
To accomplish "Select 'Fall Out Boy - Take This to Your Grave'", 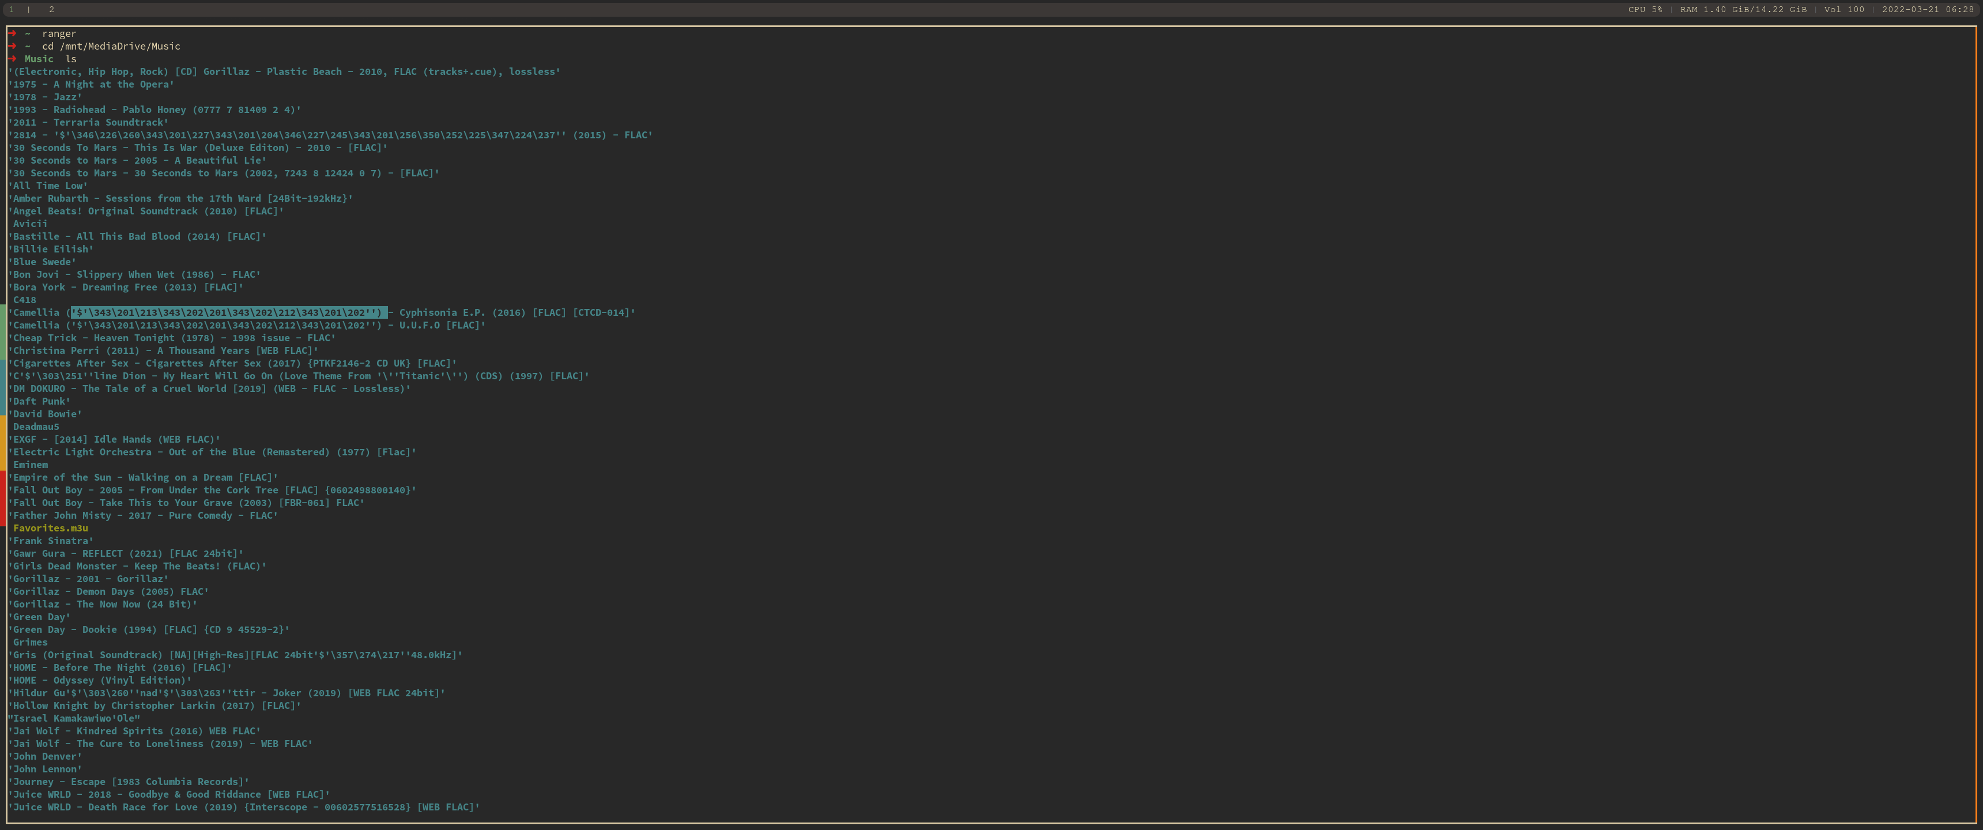I will click(x=186, y=504).
